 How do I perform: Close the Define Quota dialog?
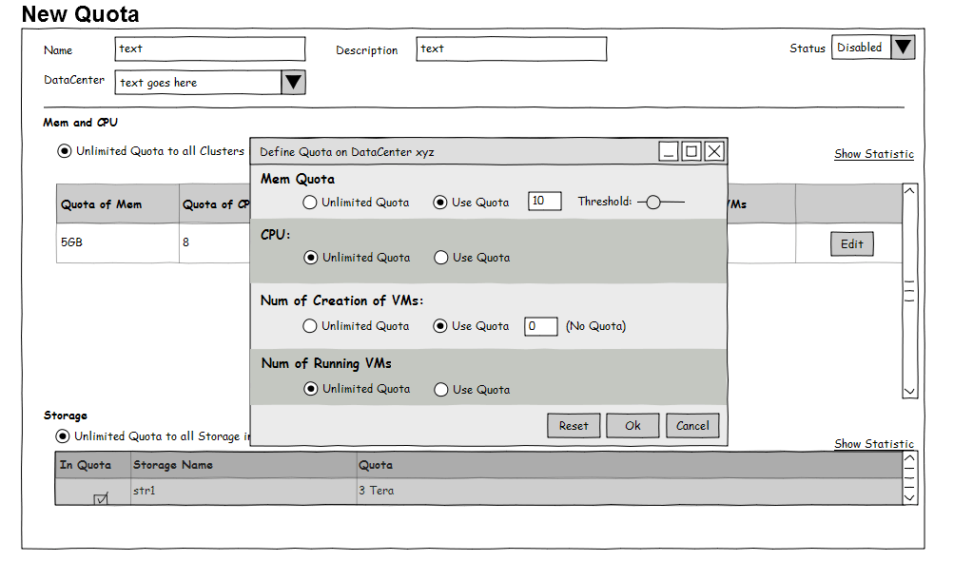tap(714, 151)
